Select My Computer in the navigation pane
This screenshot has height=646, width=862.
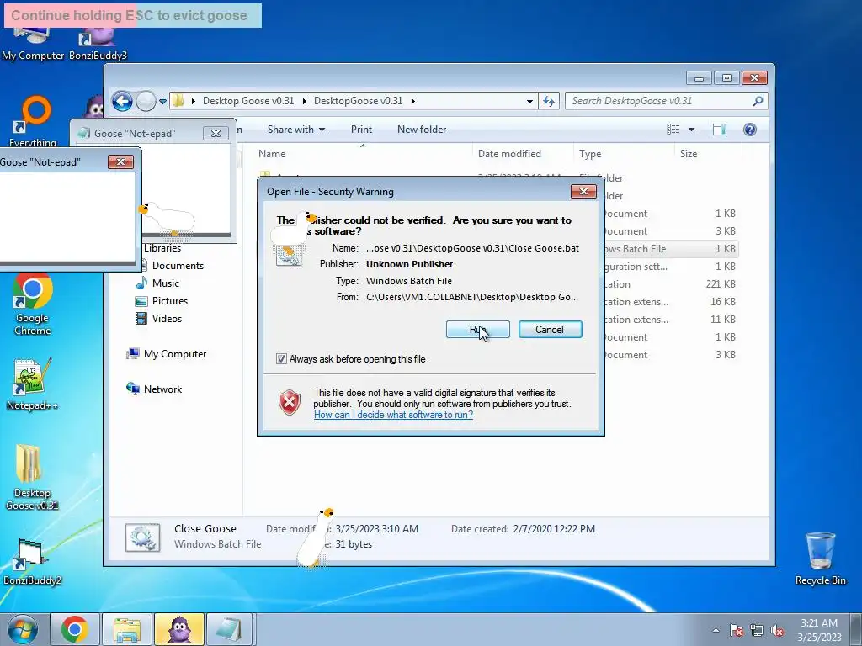175,354
